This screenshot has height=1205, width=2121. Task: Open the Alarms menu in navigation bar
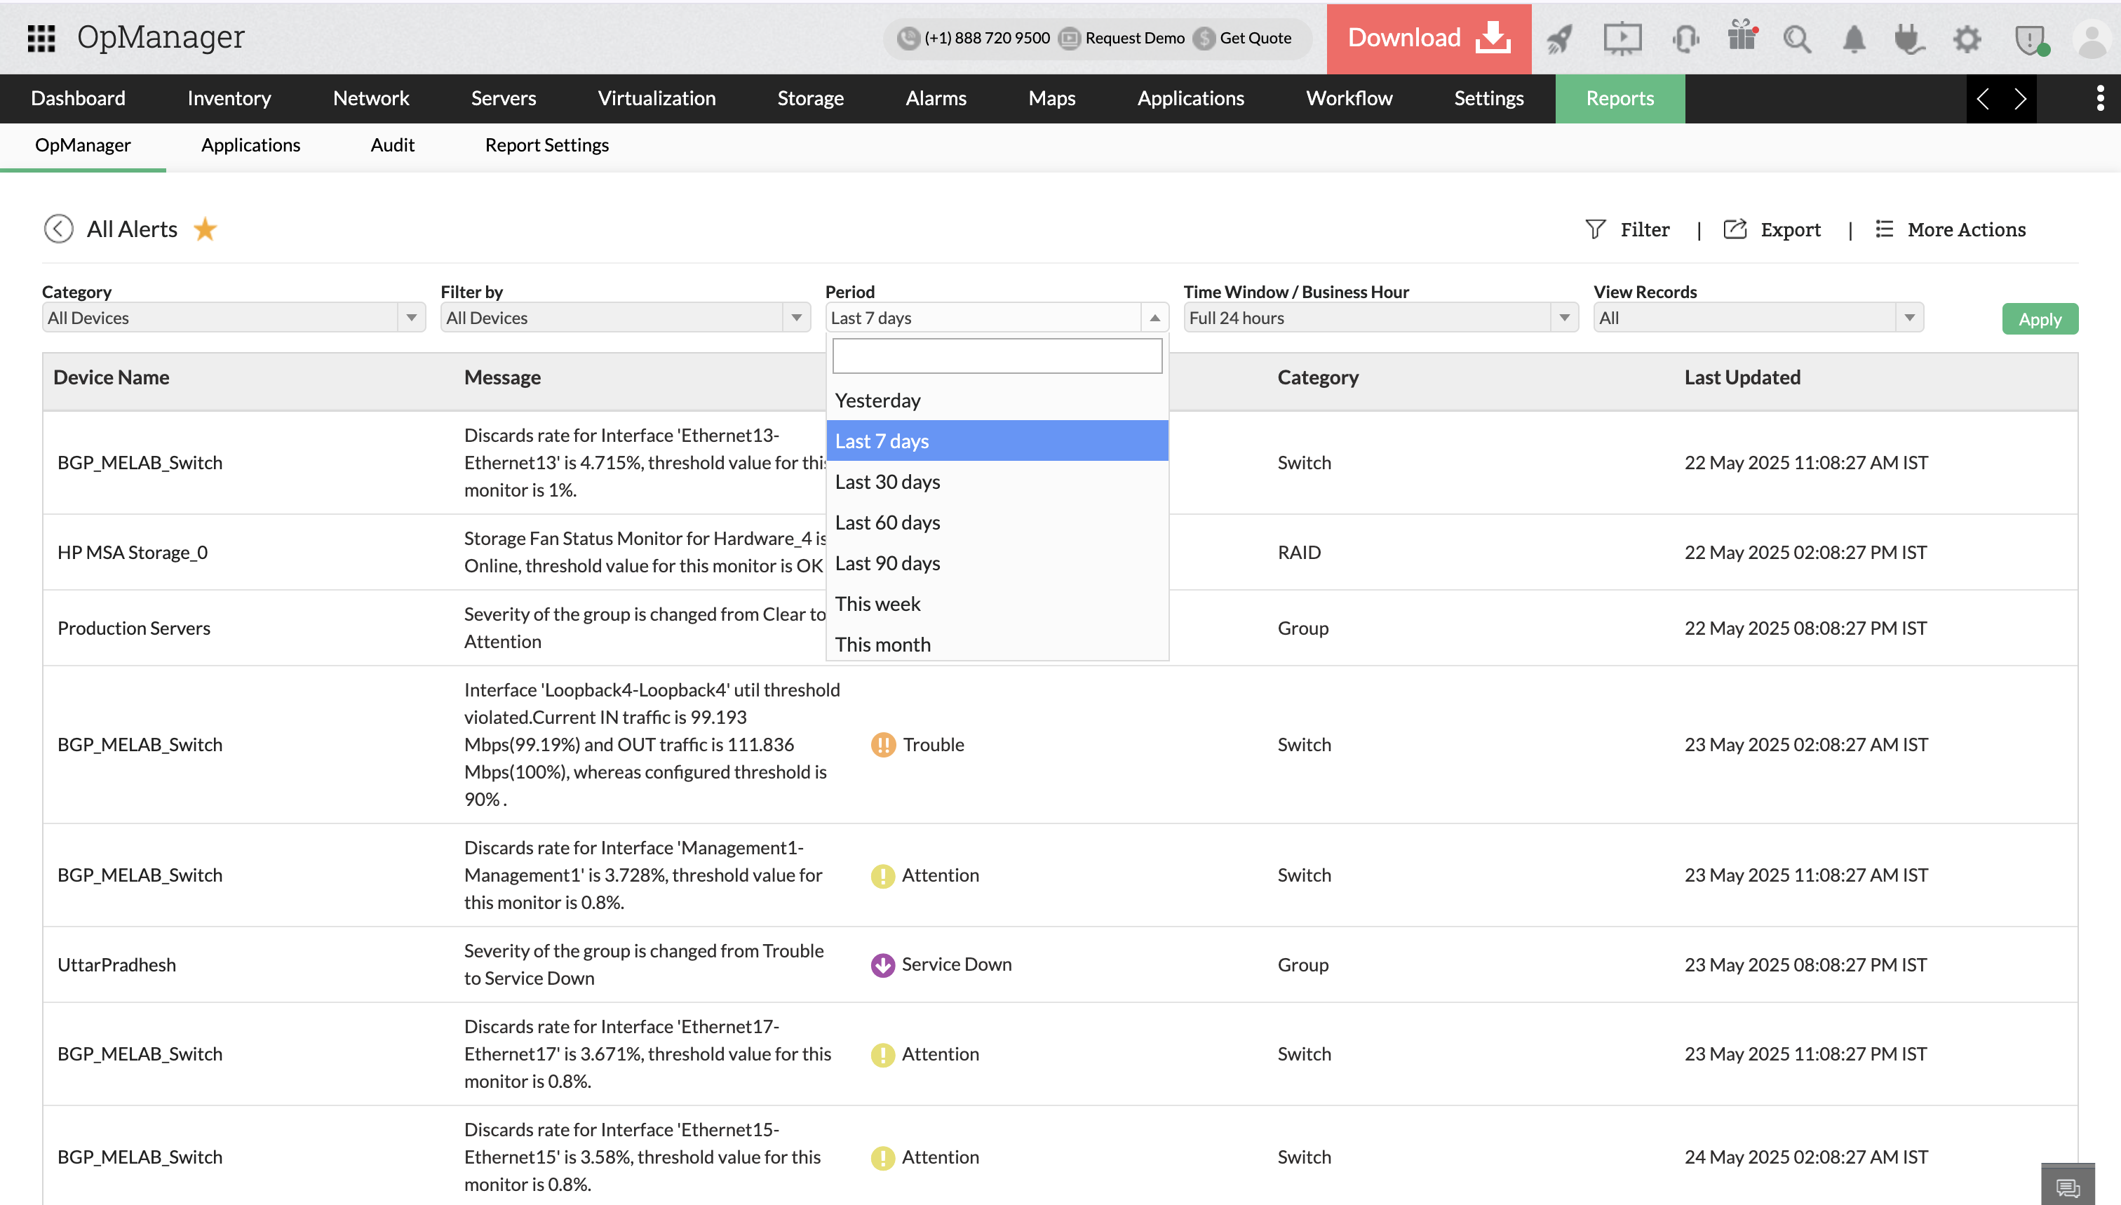tap(935, 98)
